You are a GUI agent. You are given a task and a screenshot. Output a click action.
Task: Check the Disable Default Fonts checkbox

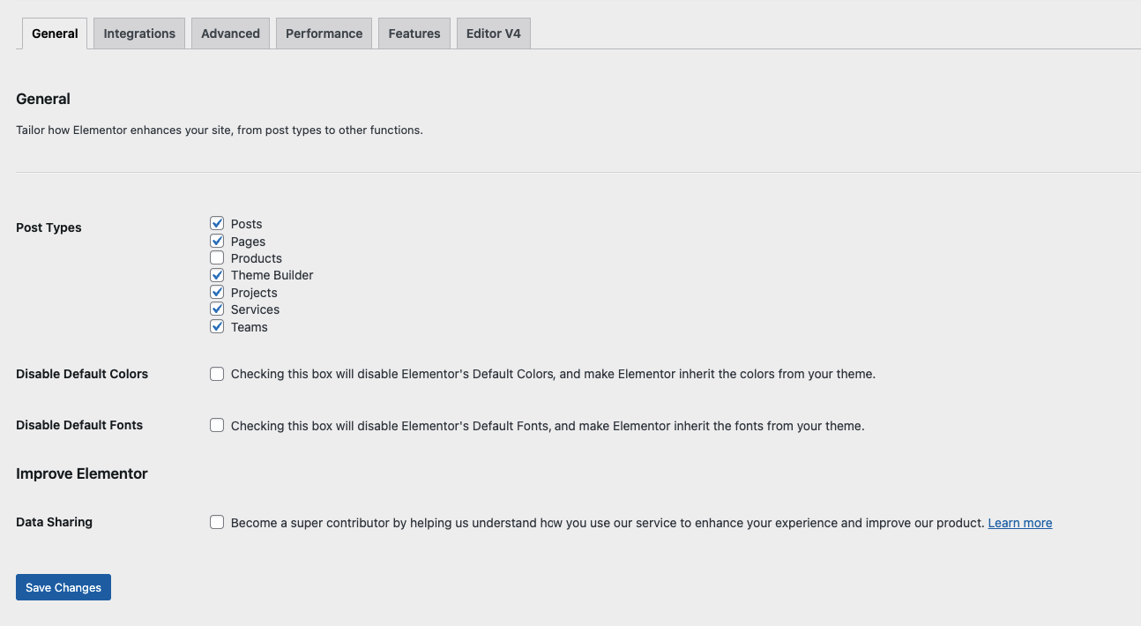click(x=217, y=425)
